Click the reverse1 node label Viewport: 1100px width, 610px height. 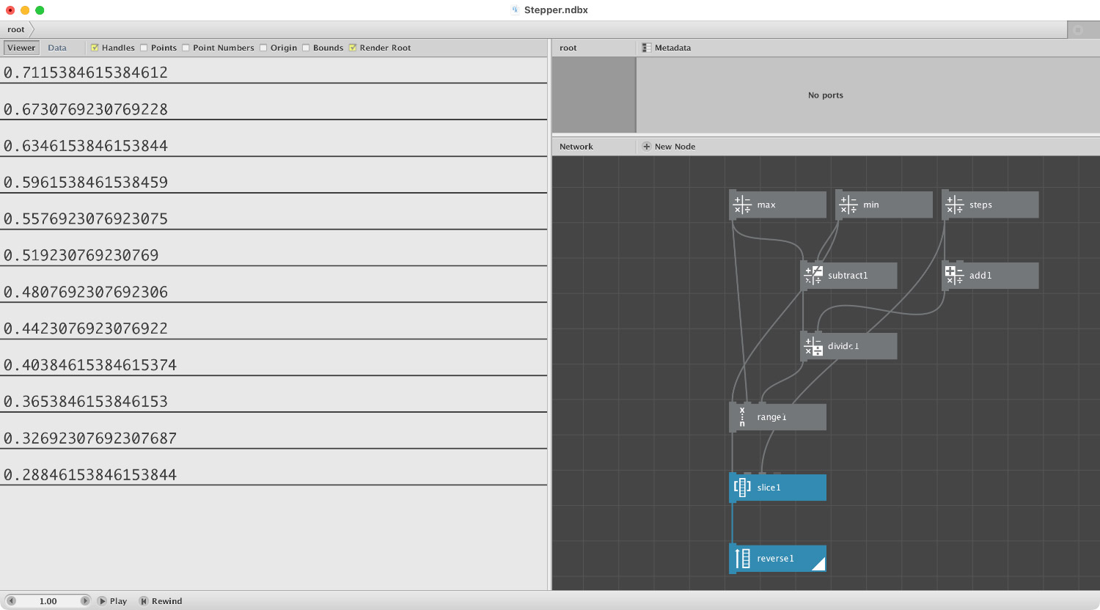point(775,559)
